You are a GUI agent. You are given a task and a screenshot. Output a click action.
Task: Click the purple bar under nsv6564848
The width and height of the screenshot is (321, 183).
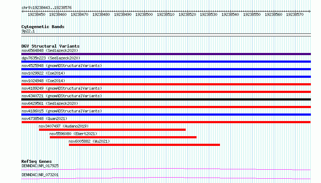click(166, 54)
